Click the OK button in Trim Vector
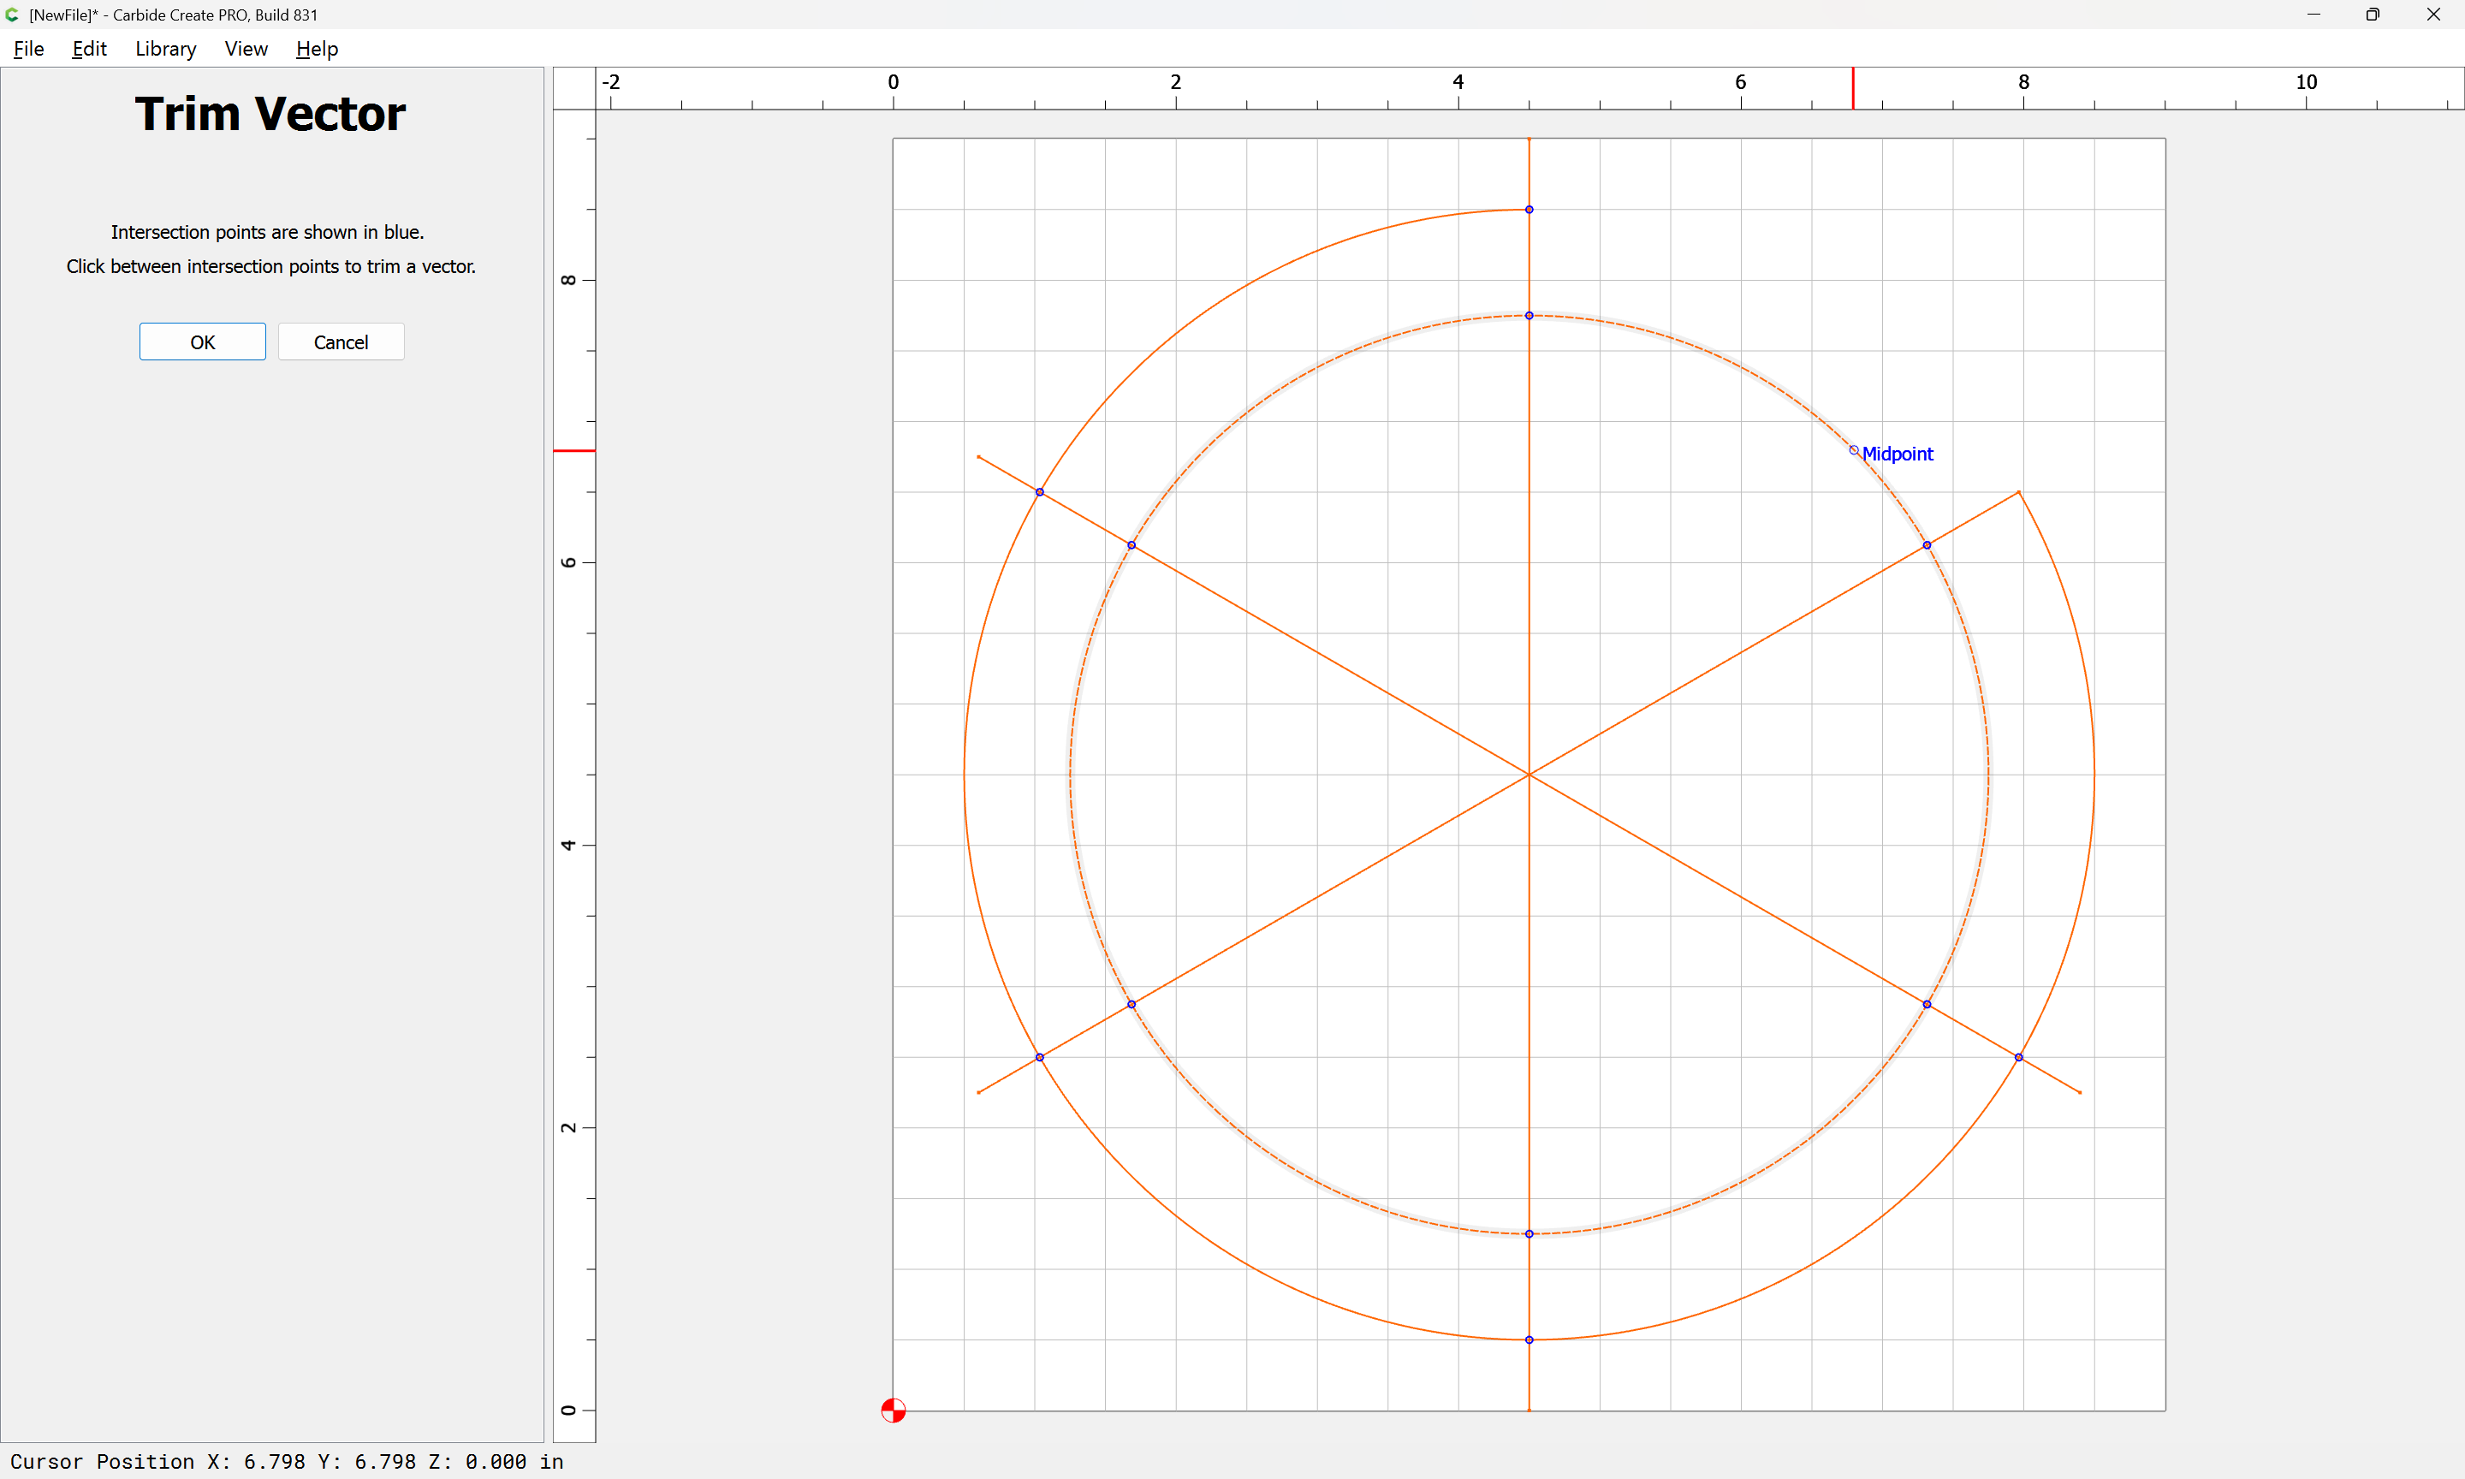This screenshot has height=1479, width=2465. pos(202,342)
